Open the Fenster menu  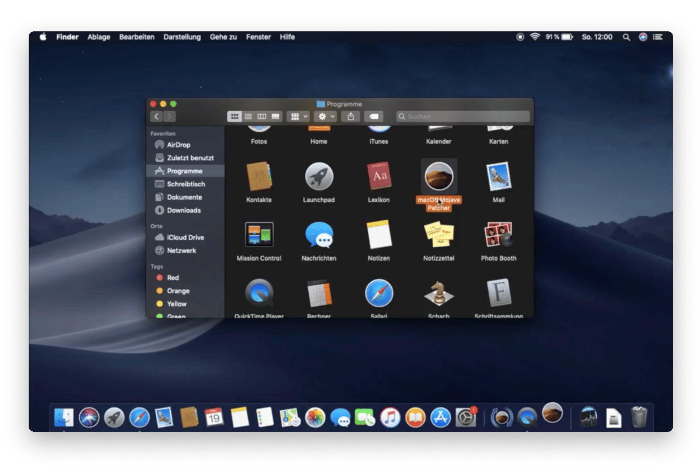tap(258, 37)
